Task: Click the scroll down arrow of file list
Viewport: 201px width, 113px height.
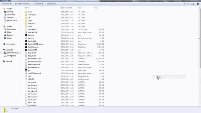Action: [200, 105]
